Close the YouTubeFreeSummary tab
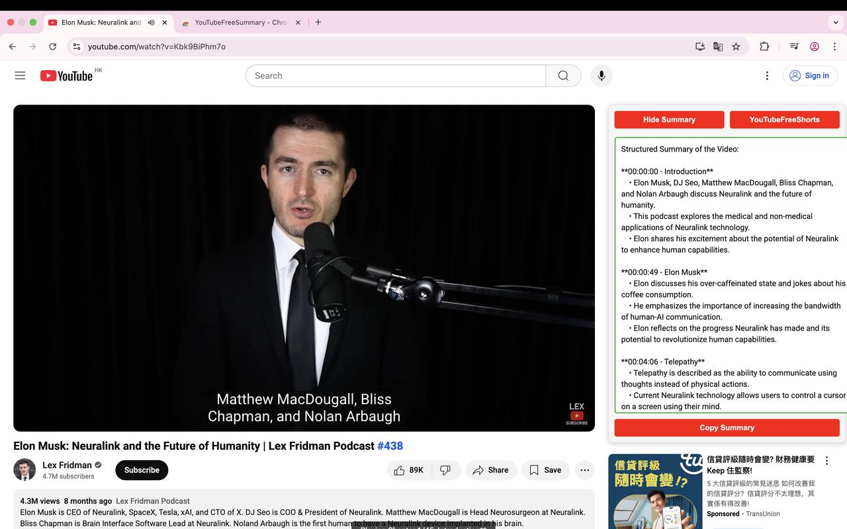Screen dimensions: 847x529 pyautogui.click(x=298, y=22)
